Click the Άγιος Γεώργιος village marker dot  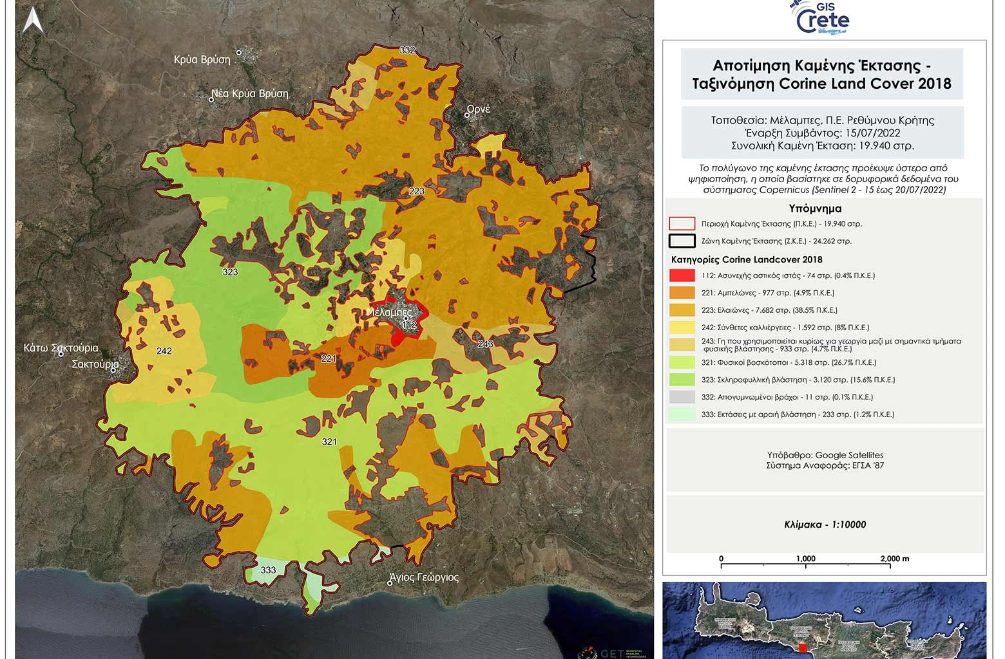coord(390,583)
